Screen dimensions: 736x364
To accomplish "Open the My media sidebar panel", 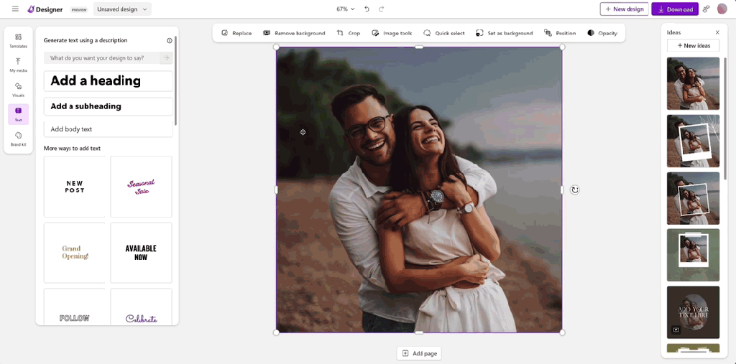I will tap(18, 65).
